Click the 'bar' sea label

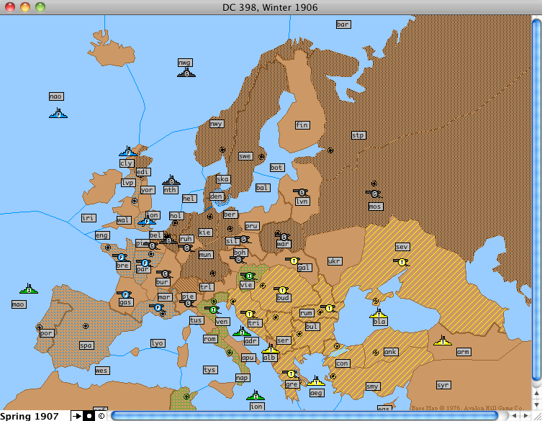click(x=343, y=24)
